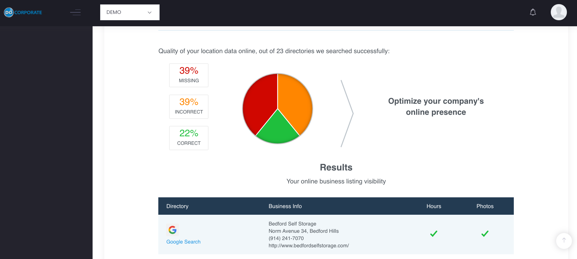Click the Google logo icon in the table
This screenshot has height=259, width=577.
click(173, 230)
